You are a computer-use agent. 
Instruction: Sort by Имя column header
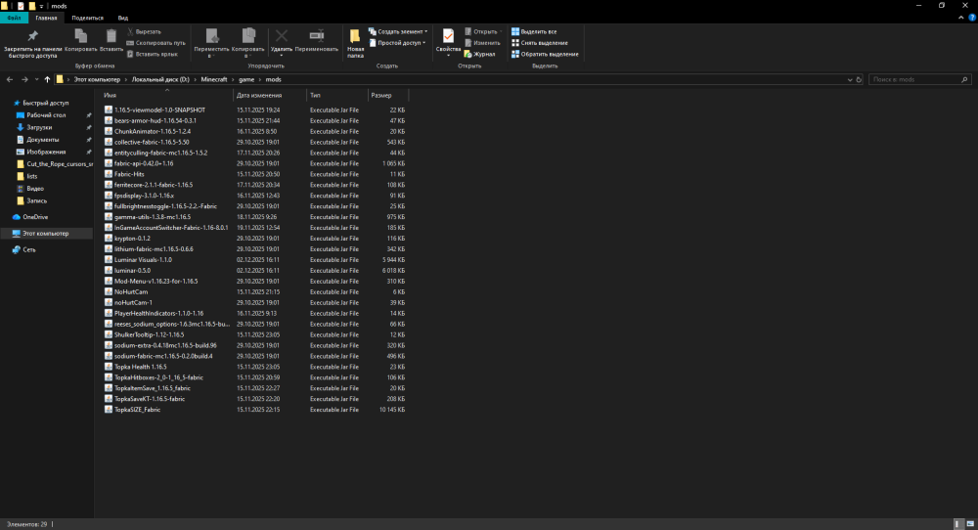click(166, 96)
